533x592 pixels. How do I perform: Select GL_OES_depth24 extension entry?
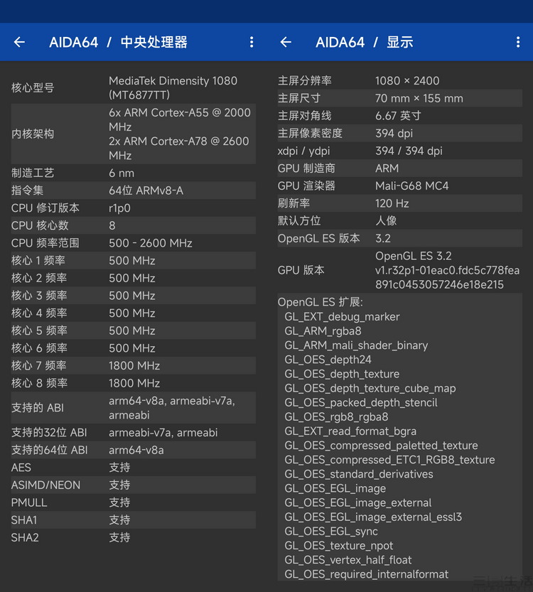click(x=328, y=360)
